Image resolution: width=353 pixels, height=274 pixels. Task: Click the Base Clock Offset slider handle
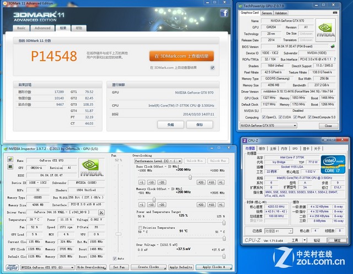pos(190,177)
